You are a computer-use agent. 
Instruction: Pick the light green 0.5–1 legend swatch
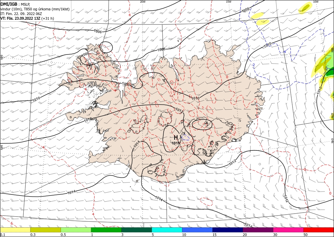coord(76,230)
